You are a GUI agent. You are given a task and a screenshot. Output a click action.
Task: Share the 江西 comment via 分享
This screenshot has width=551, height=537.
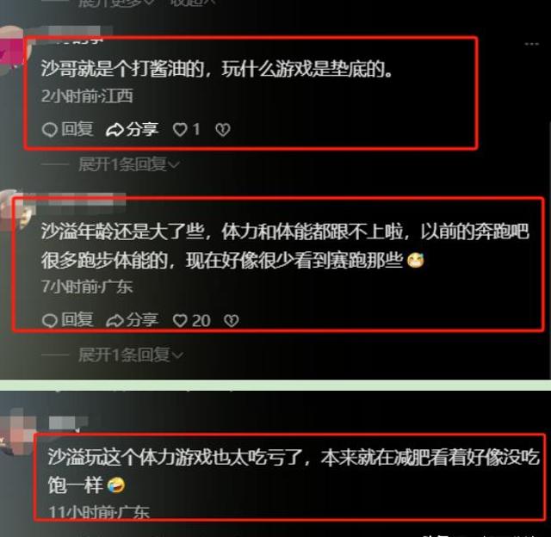tap(132, 129)
